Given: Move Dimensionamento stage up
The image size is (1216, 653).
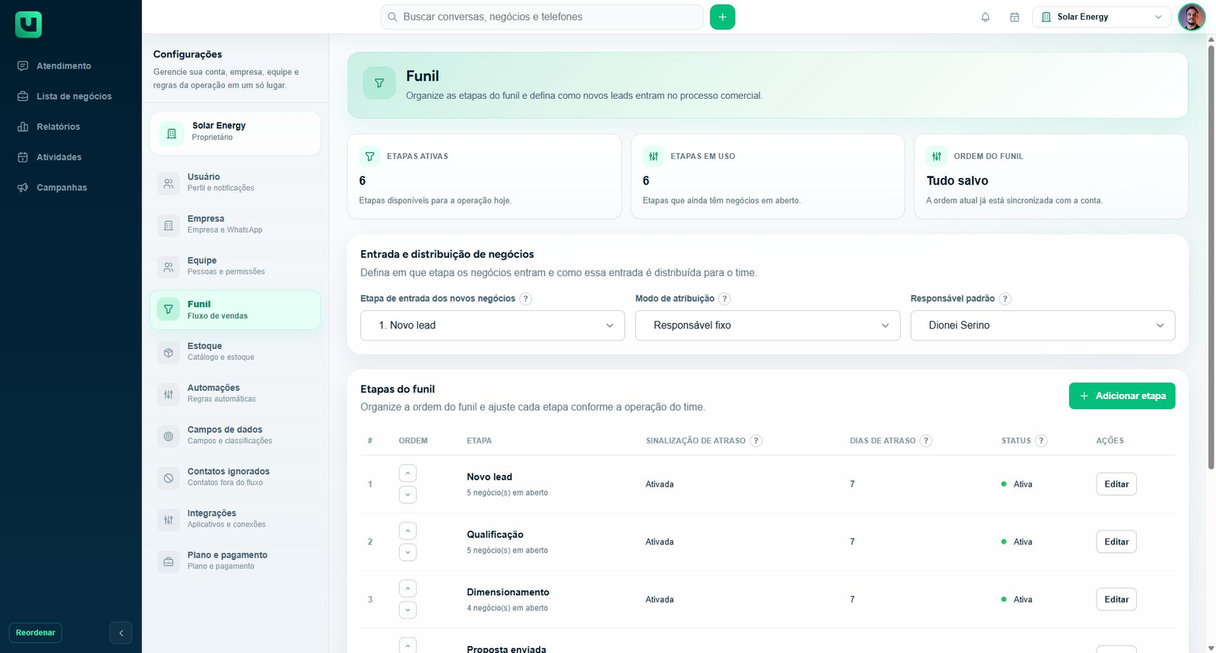Looking at the screenshot, I should (408, 588).
